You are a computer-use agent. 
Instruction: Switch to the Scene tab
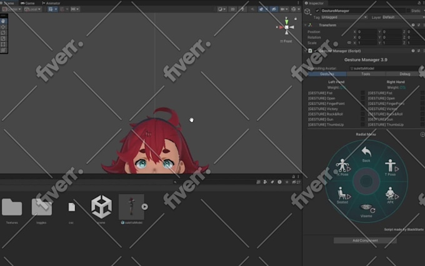(8, 3)
